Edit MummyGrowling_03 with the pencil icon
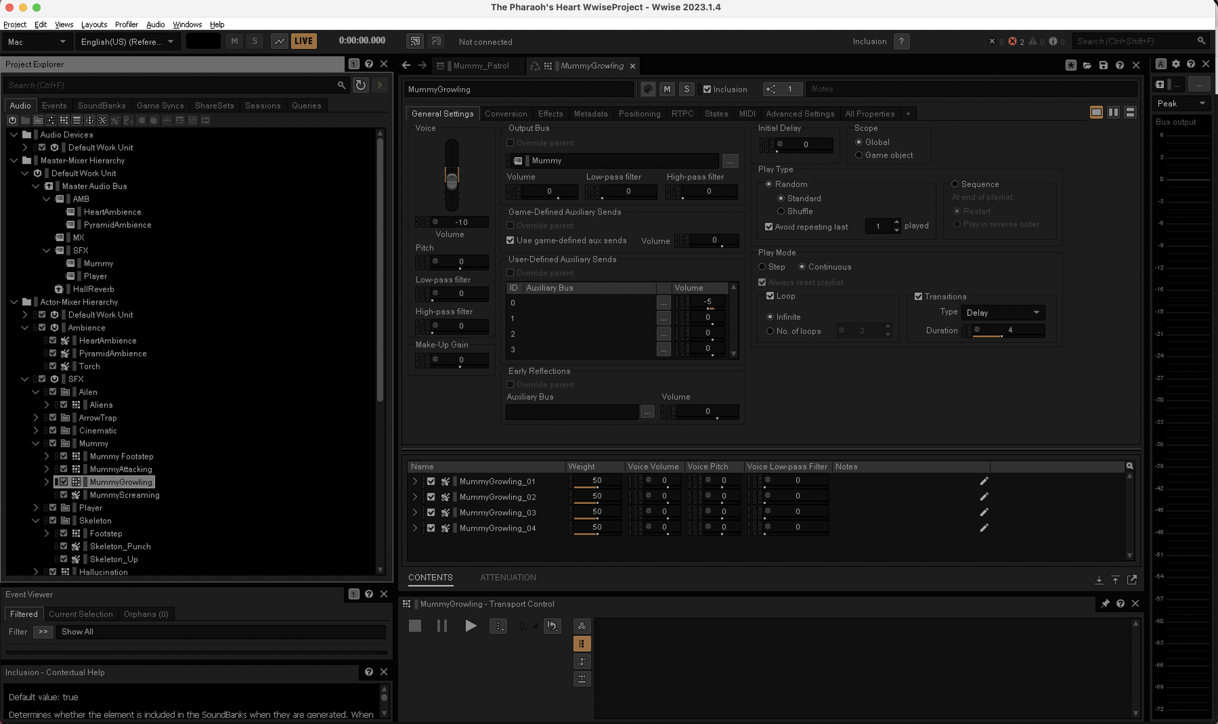The height and width of the screenshot is (724, 1218). (x=984, y=513)
